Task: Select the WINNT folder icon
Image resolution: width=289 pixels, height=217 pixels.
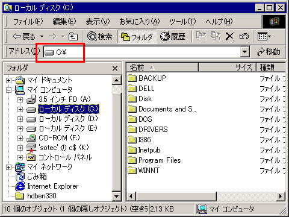Action: click(132, 171)
